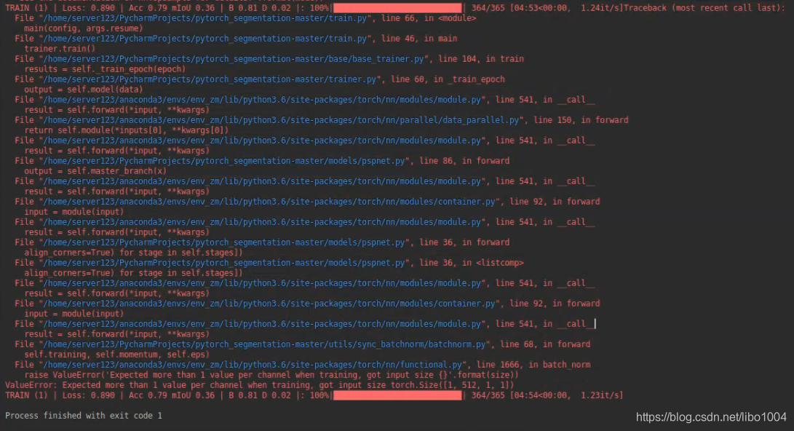Open data_parallel.py link at line 150
The height and width of the screenshot is (431, 794).
[x=282, y=120]
